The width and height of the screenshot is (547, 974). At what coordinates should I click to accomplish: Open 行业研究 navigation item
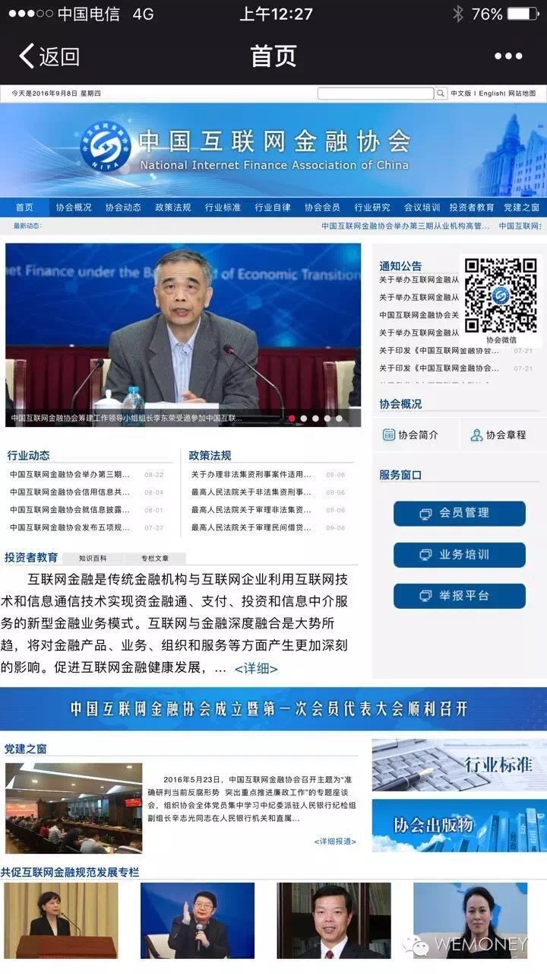(372, 208)
